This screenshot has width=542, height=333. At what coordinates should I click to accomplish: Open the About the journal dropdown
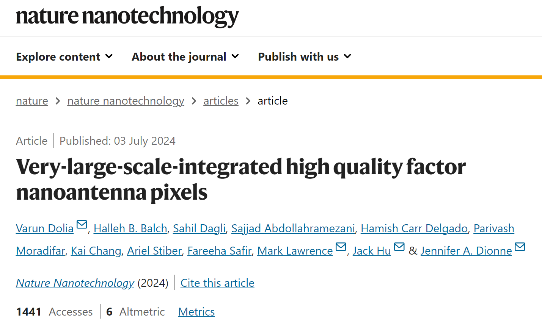(x=185, y=57)
